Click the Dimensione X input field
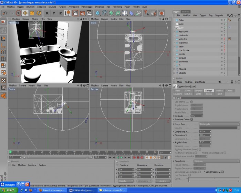 pos(205,132)
